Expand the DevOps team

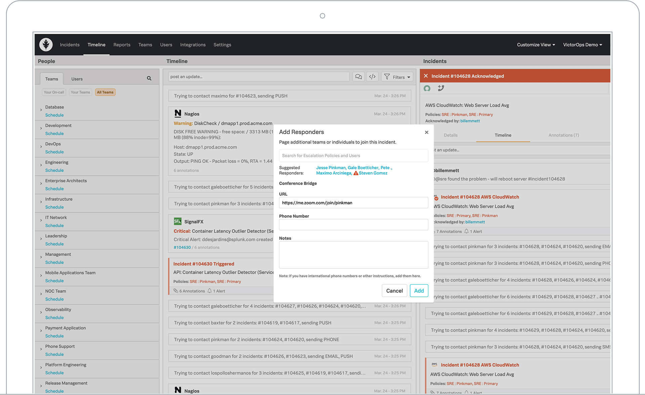(x=41, y=147)
